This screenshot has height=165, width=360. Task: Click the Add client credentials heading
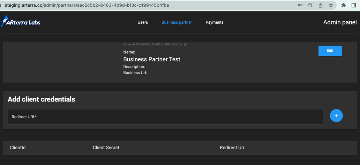coord(41,99)
